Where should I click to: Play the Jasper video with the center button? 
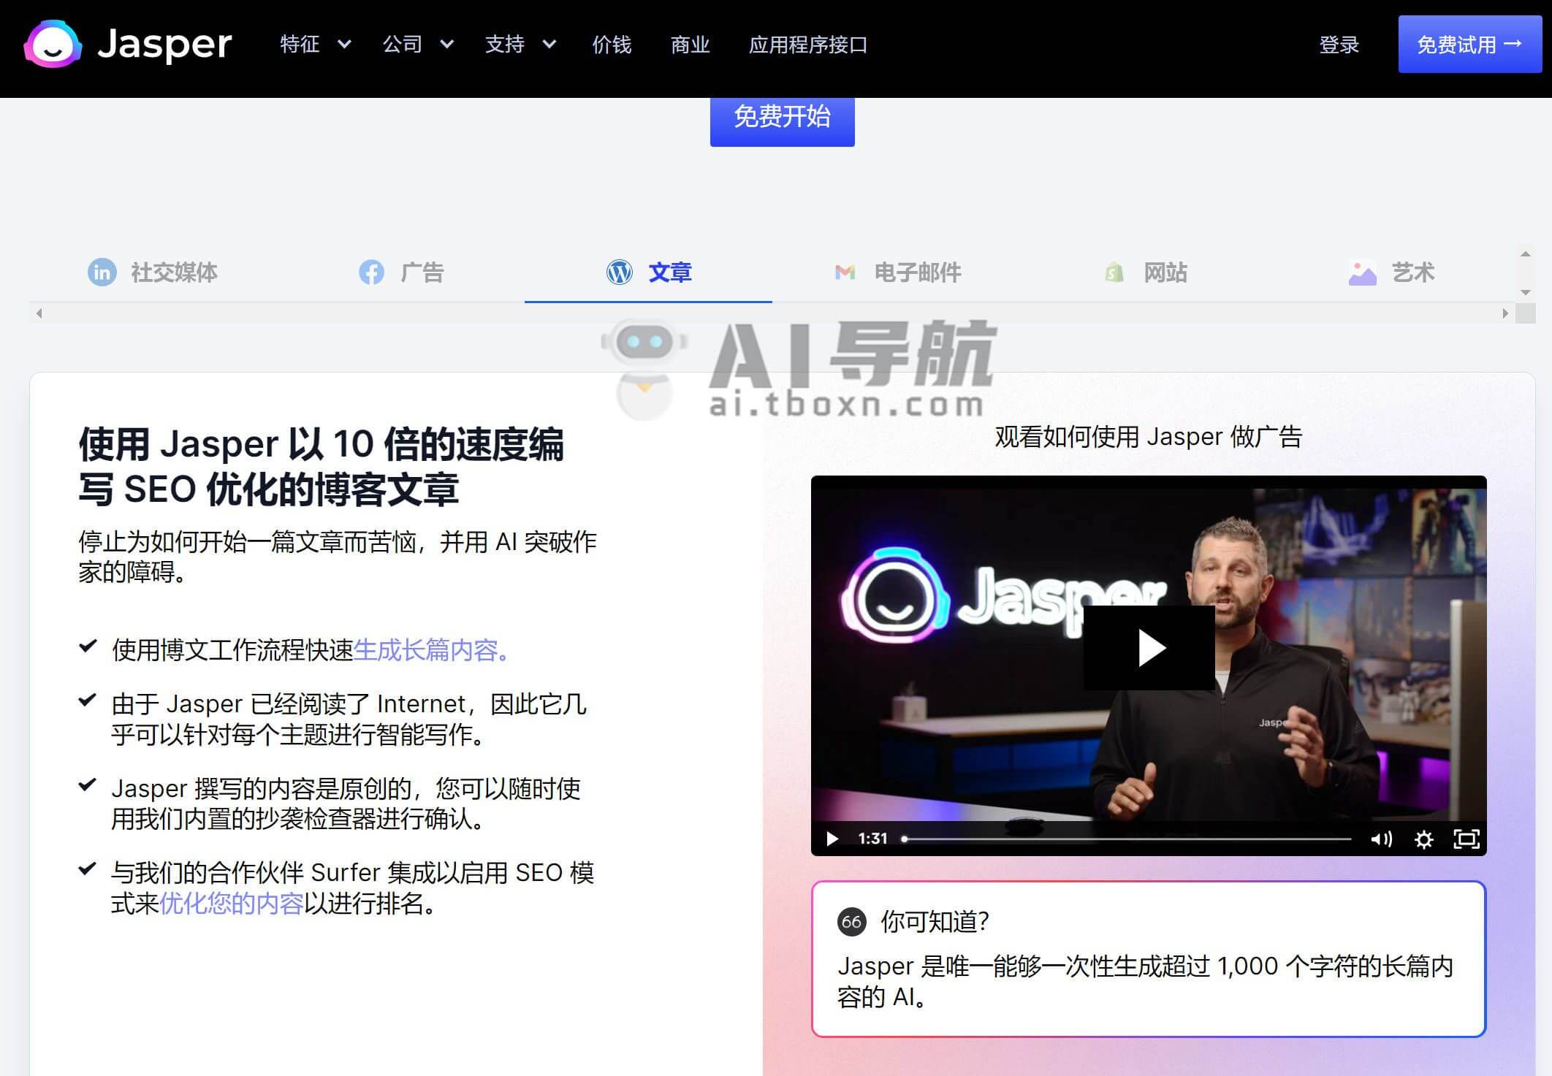[x=1149, y=648]
